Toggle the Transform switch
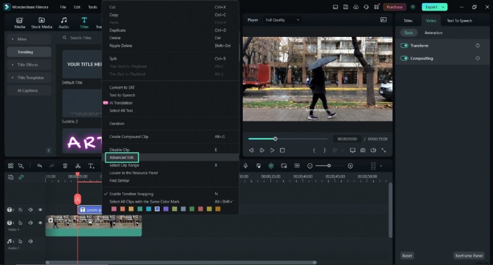This screenshot has height=265, width=493. point(404,46)
